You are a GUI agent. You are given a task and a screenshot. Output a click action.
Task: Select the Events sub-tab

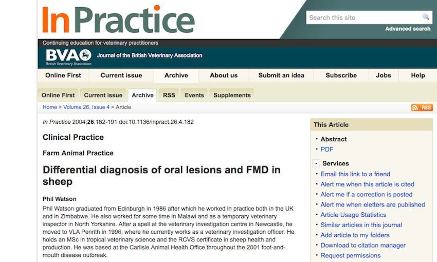coord(194,95)
